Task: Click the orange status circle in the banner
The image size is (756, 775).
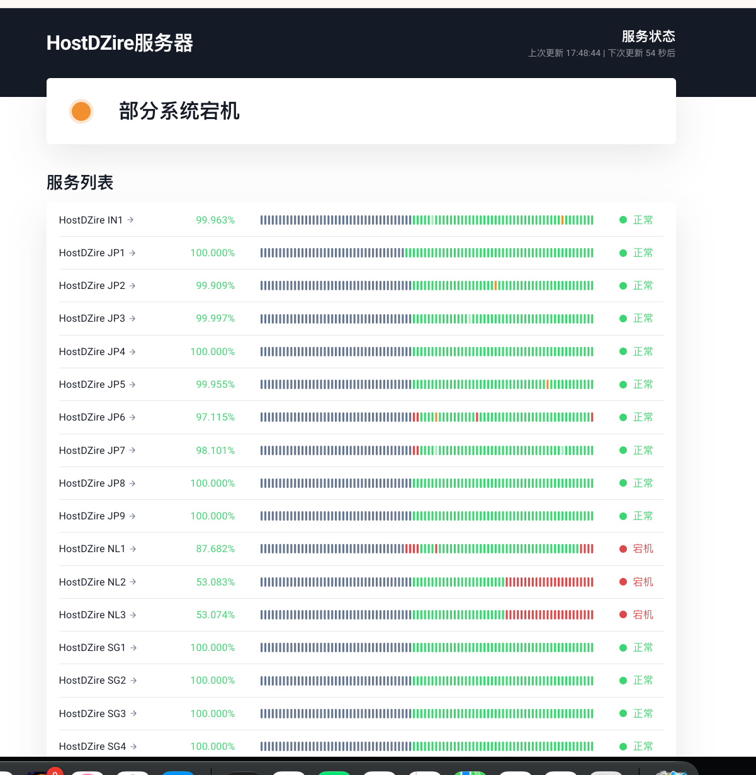Action: [81, 111]
